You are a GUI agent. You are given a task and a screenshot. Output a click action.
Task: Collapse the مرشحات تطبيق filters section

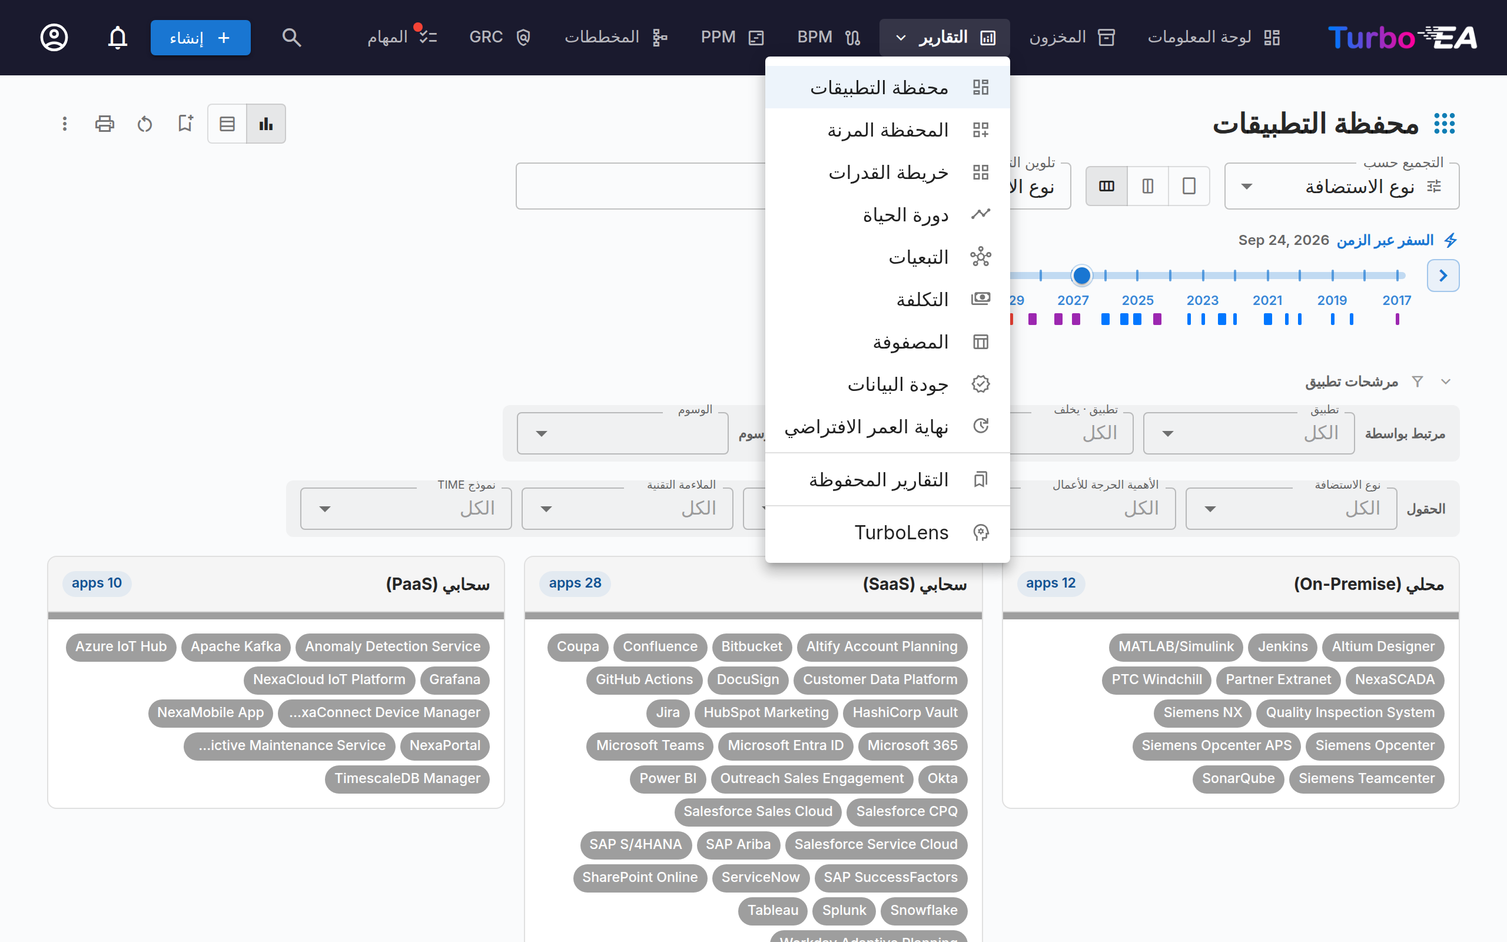click(x=1446, y=382)
